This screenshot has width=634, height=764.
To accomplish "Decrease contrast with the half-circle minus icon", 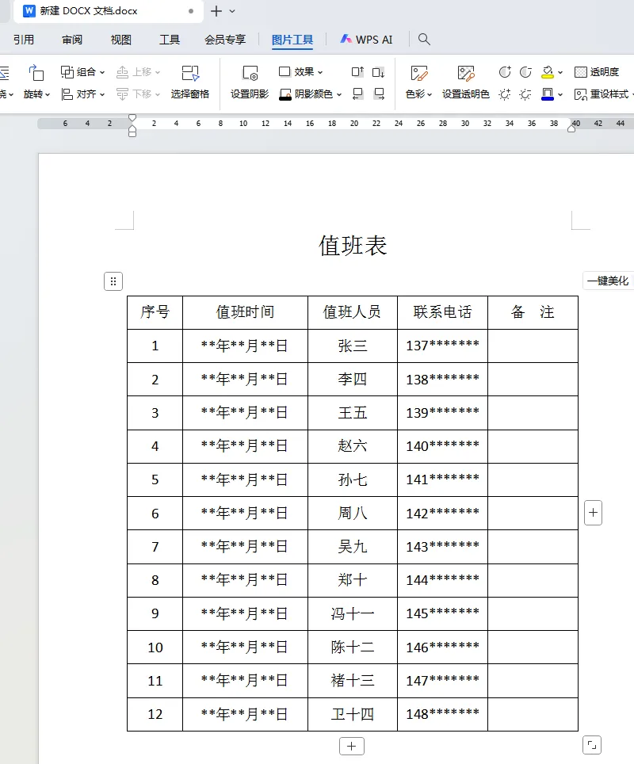I will pyautogui.click(x=525, y=72).
